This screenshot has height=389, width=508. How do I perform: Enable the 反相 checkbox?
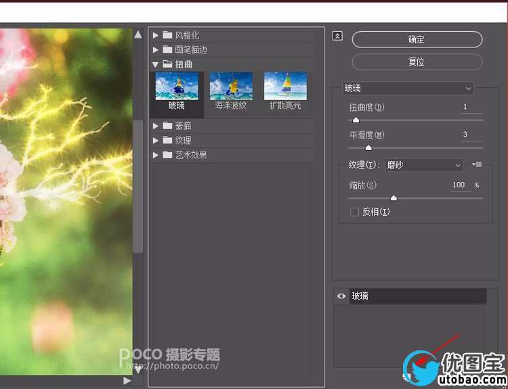pos(354,212)
